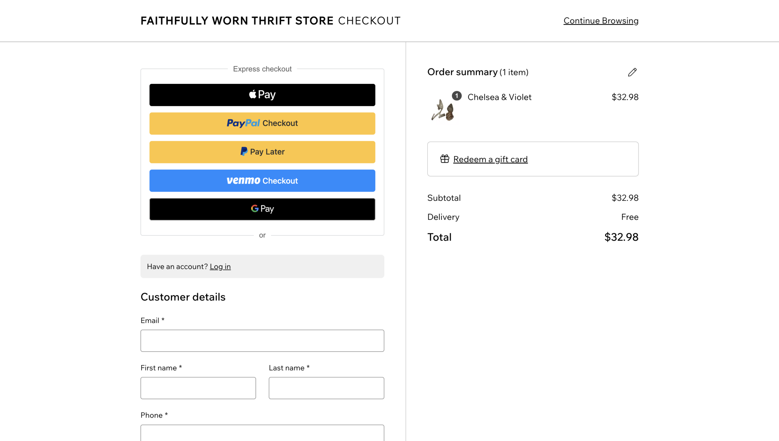Click the Chelsea & Violet product thumbnail
The image size is (779, 441).
(x=443, y=111)
